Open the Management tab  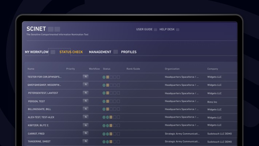pyautogui.click(x=100, y=52)
